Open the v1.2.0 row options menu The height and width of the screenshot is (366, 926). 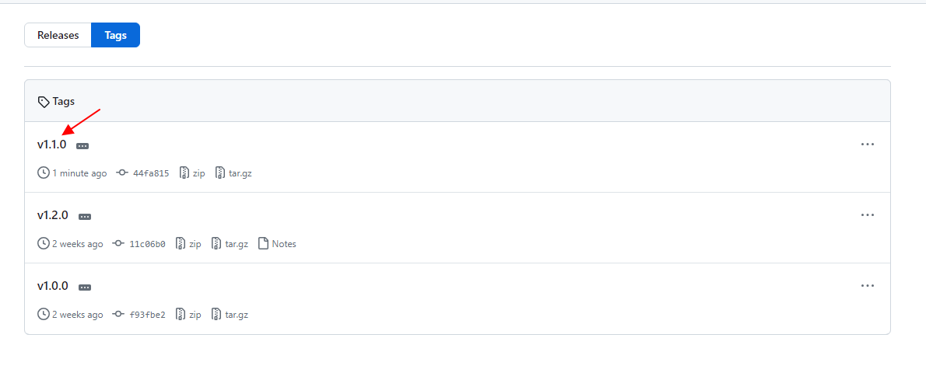click(x=868, y=214)
